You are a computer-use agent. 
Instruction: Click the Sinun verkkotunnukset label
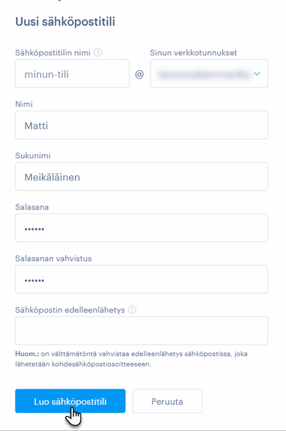click(x=193, y=52)
